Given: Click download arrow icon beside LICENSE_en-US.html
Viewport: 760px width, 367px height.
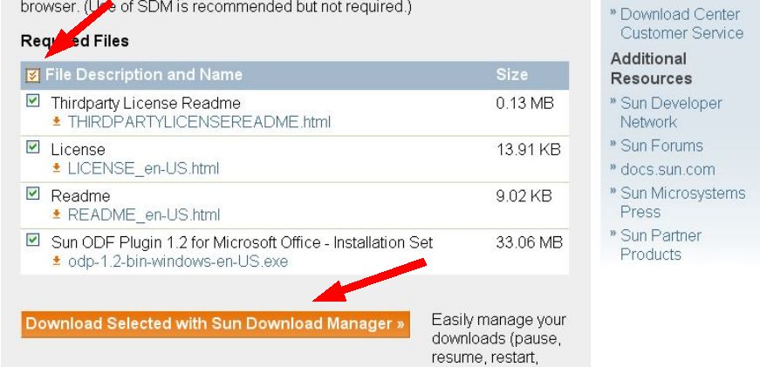Looking at the screenshot, I should coord(57,168).
